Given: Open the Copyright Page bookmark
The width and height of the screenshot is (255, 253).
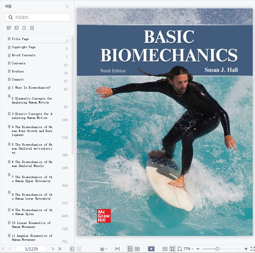Looking at the screenshot, I should (x=39, y=47).
